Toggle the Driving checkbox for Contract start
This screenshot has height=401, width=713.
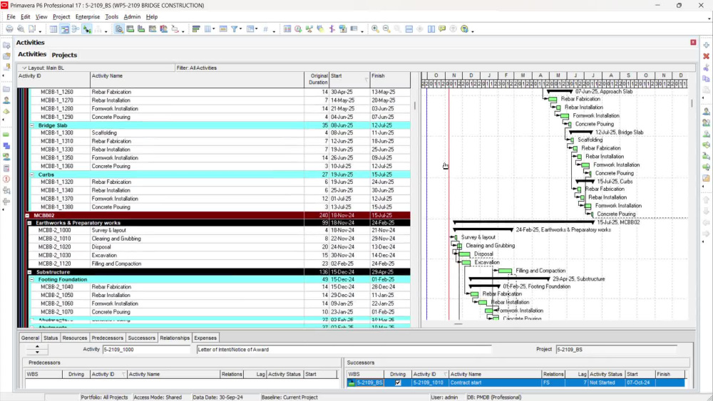tap(398, 382)
